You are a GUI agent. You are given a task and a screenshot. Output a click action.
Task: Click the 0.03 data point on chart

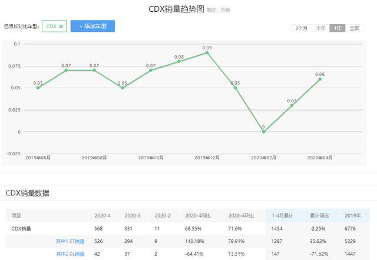(x=292, y=105)
